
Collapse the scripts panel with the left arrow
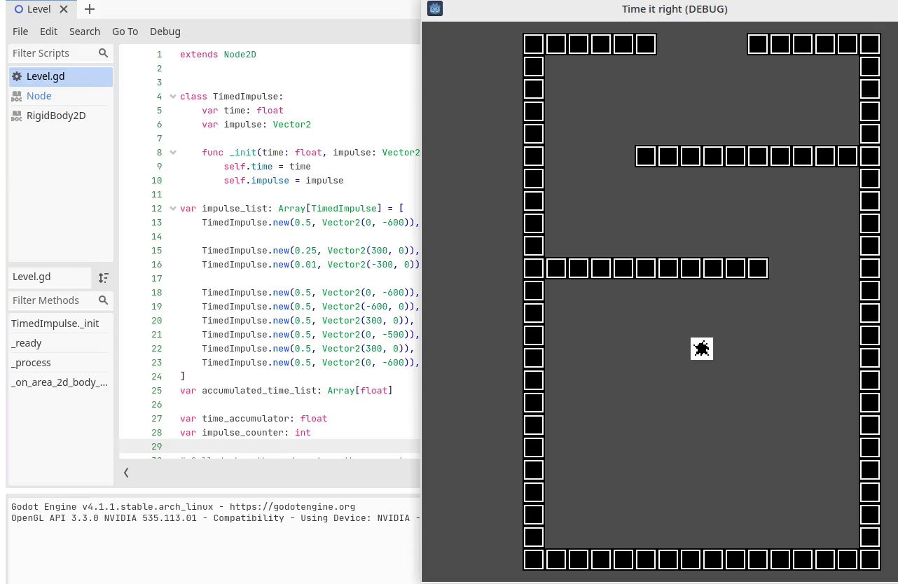[x=126, y=473]
